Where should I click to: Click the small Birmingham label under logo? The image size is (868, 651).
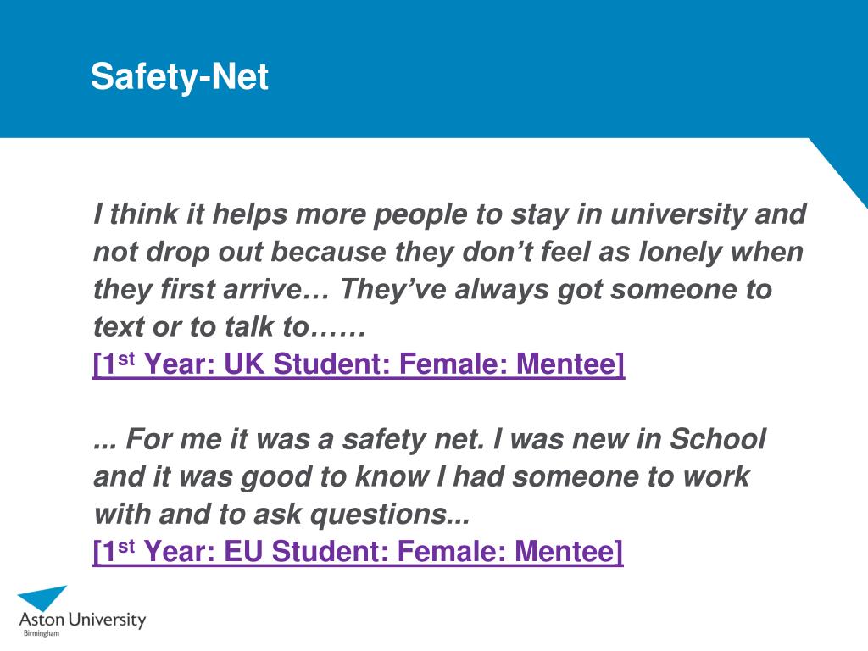41,633
